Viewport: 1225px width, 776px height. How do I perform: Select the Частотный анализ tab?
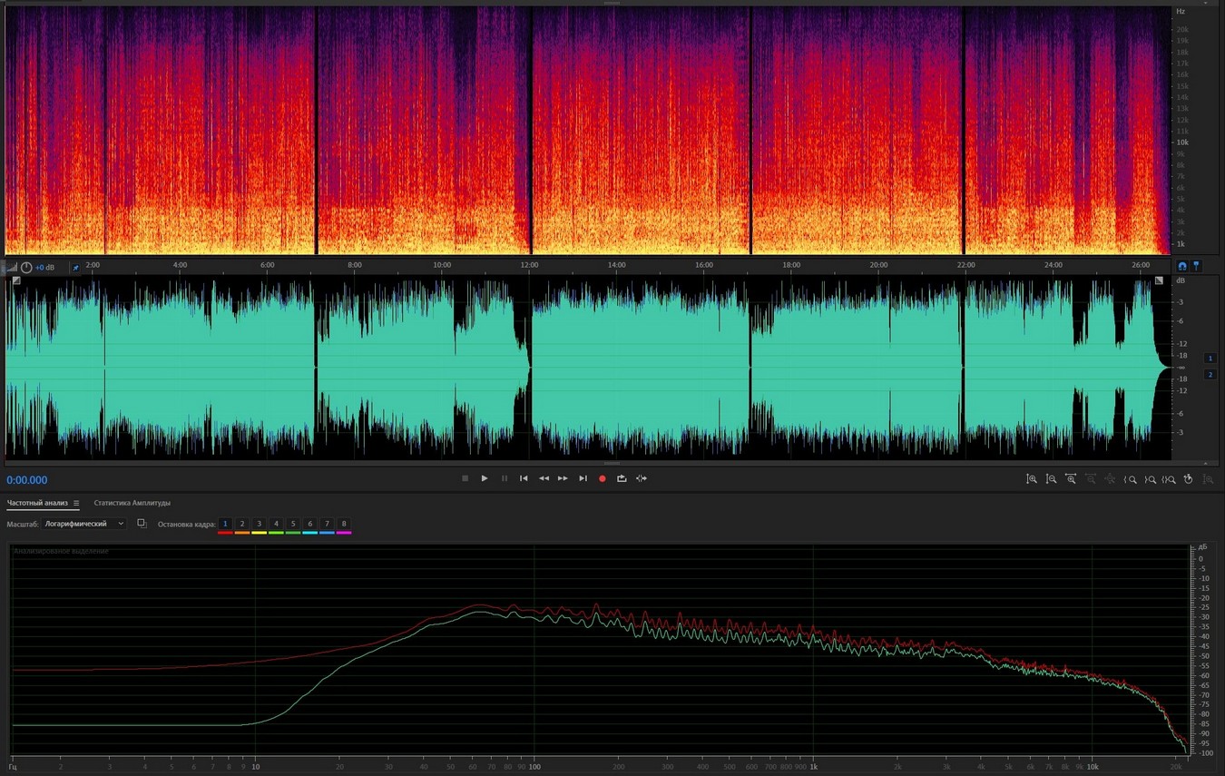coord(37,503)
